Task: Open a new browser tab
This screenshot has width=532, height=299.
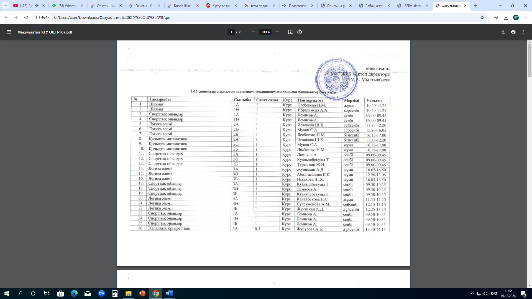Action: pos(475,6)
